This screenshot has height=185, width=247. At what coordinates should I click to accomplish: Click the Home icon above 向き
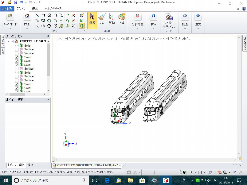pyautogui.click(x=27, y=16)
